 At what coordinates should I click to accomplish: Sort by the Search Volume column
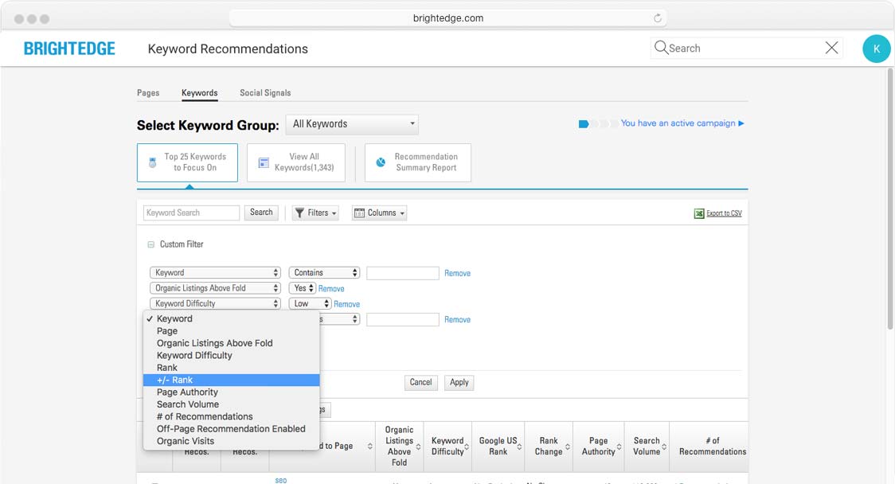tap(647, 446)
